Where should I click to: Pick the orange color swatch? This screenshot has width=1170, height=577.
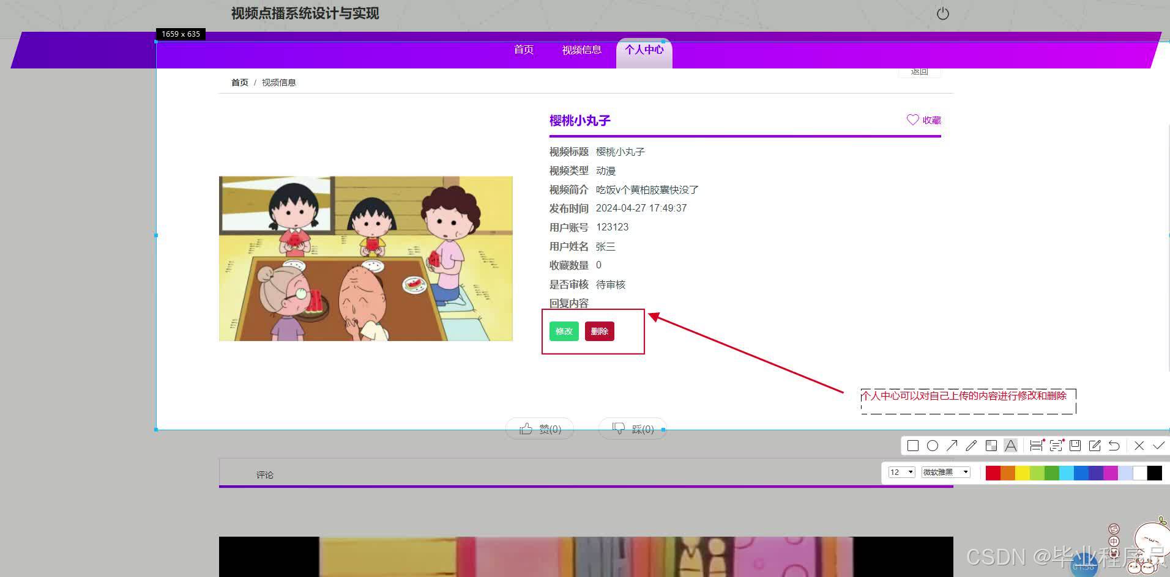click(1008, 472)
